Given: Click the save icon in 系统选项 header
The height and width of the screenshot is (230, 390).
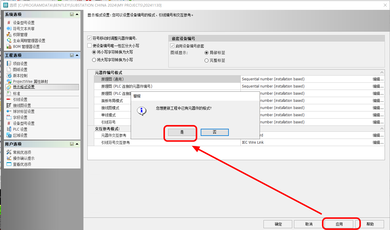Looking at the screenshot, I should pos(72,14).
